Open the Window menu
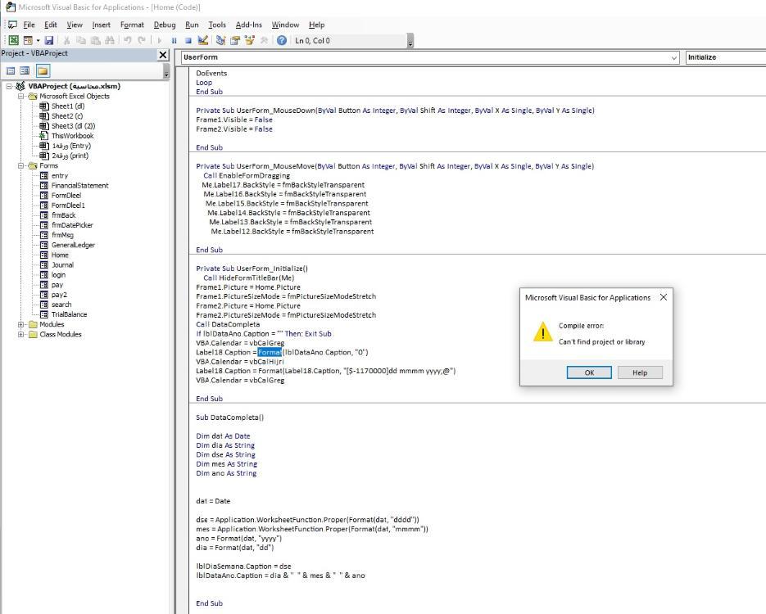This screenshot has width=766, height=614. [x=285, y=25]
